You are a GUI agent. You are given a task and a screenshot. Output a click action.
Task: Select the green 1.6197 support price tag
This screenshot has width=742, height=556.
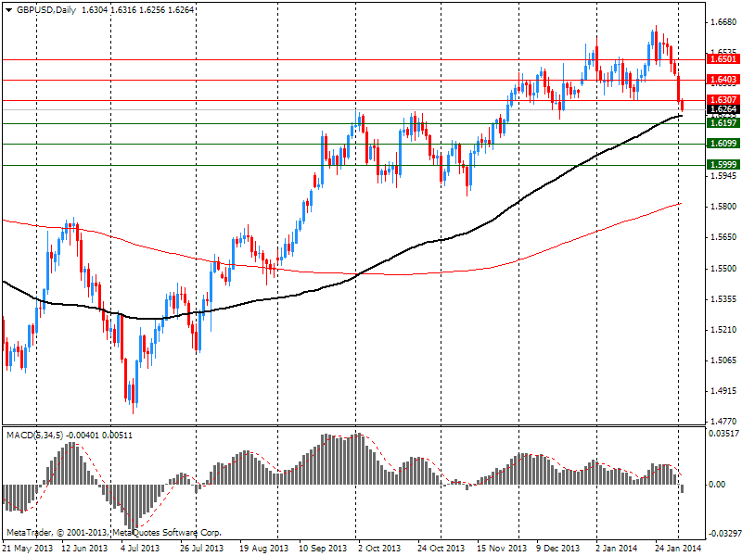click(x=722, y=123)
